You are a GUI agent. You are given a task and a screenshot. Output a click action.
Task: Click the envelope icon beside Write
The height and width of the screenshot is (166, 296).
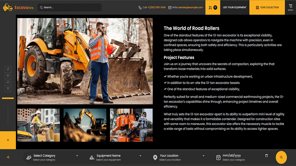click(170, 7)
